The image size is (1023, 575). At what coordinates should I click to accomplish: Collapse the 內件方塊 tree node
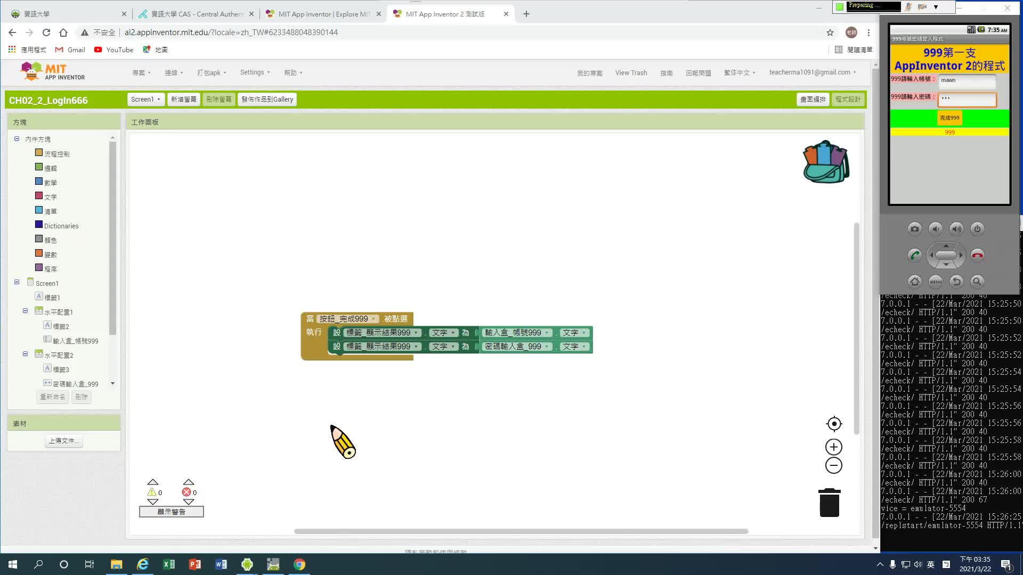pyautogui.click(x=17, y=139)
